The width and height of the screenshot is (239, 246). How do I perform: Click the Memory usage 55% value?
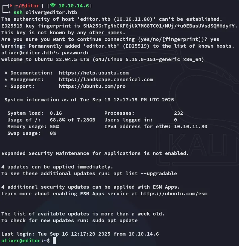(54, 127)
